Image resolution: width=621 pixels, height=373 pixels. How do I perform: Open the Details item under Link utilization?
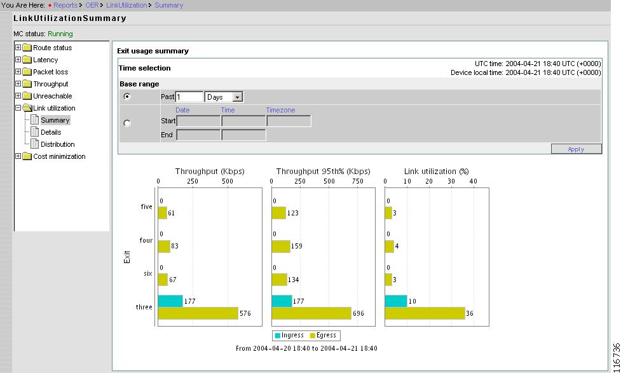coord(51,132)
